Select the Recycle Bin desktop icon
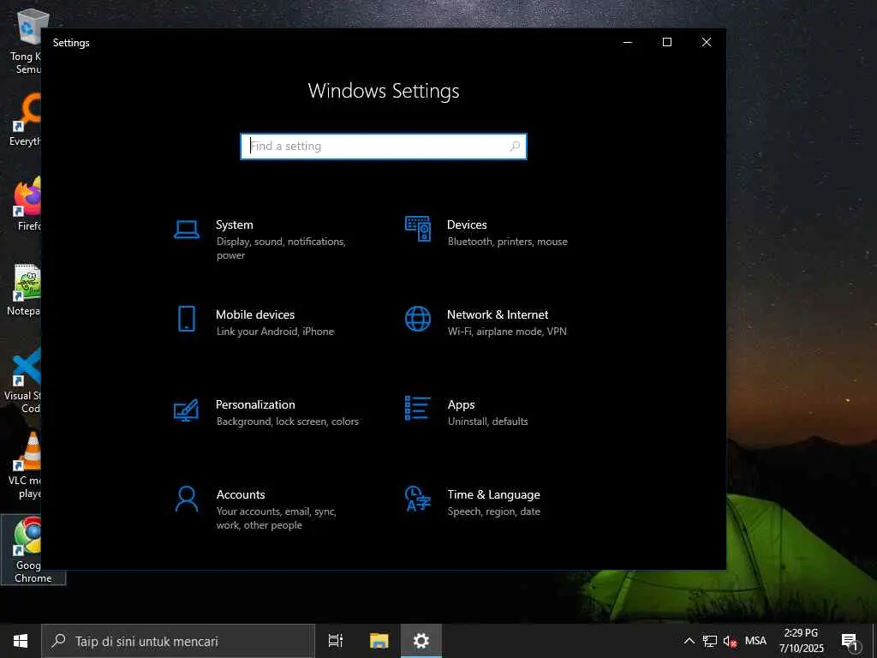877x658 pixels. (27, 41)
